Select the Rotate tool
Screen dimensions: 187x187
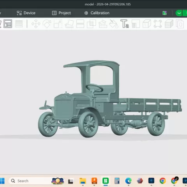point(47,24)
